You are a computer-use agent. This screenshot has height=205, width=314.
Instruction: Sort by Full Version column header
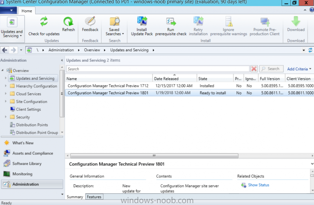[272, 79]
